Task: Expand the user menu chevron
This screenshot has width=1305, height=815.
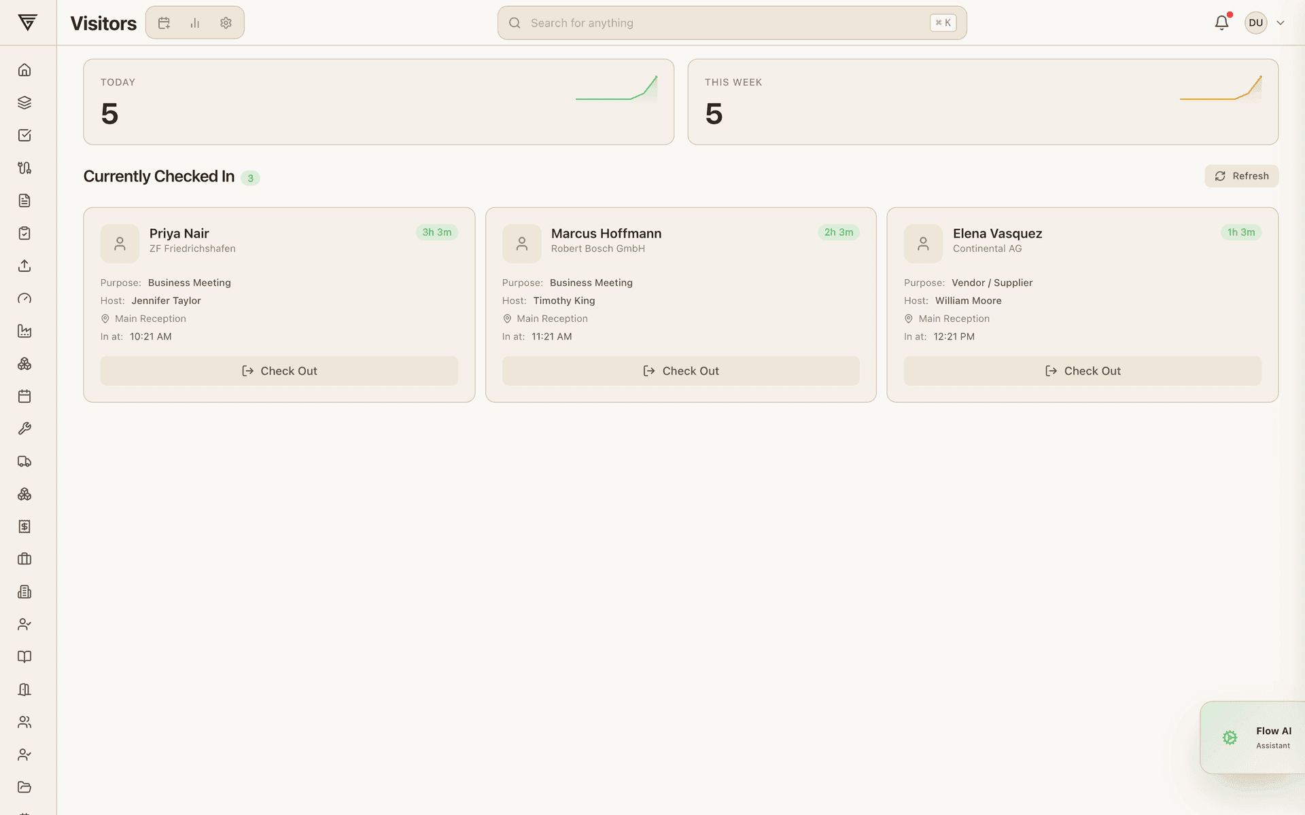Action: pyautogui.click(x=1281, y=22)
